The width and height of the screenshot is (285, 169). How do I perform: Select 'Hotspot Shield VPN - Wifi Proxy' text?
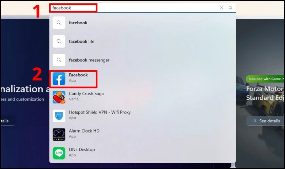(100, 112)
